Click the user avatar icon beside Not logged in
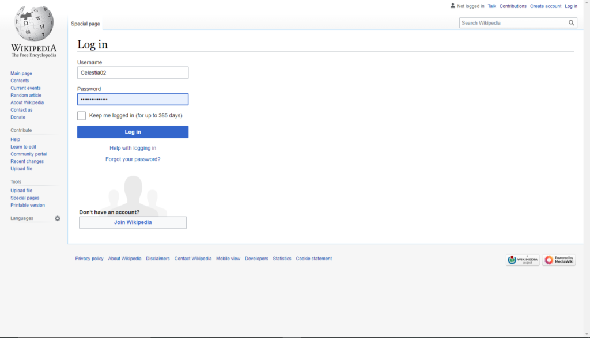Image resolution: width=590 pixels, height=338 pixels. 453,6
